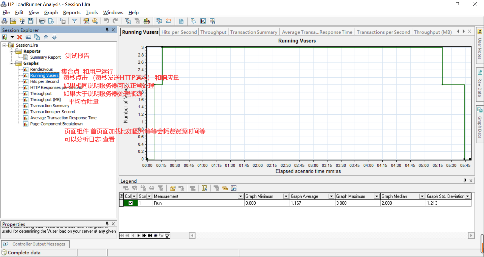This screenshot has width=484, height=257.
Task: Open the Col column dropdown
Action: 134,196
